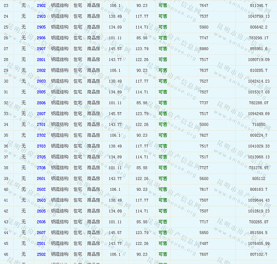Click room number 2502

pos(41,254)
